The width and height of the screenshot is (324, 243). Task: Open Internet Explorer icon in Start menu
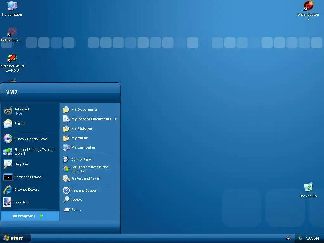click(x=8, y=190)
